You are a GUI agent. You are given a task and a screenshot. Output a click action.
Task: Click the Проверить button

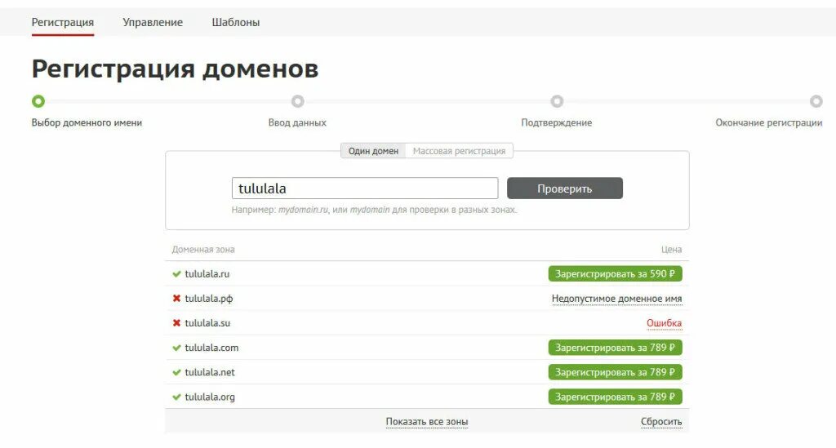(565, 188)
